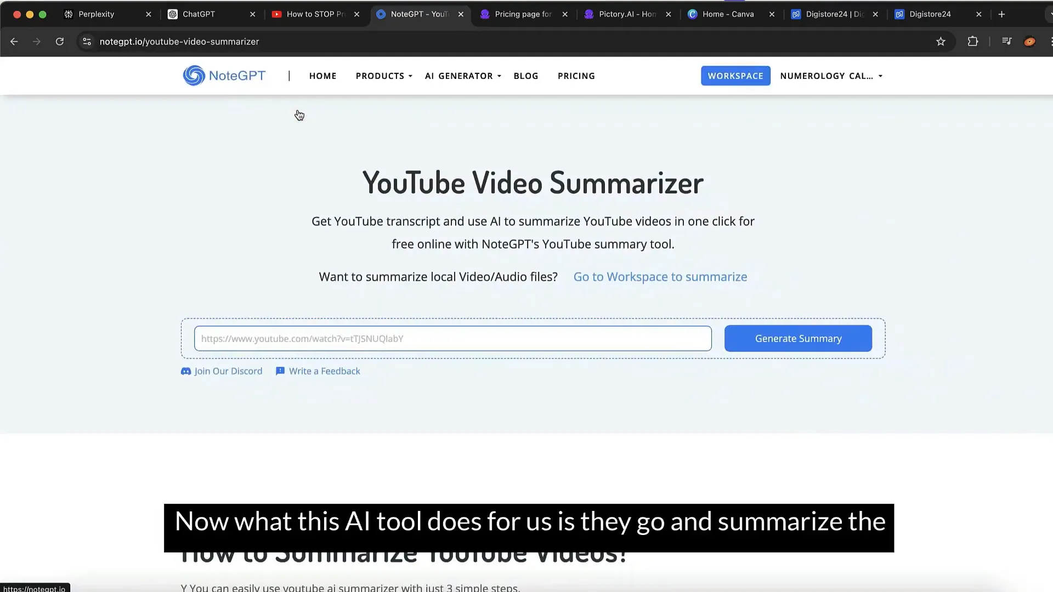Click the Generate Summary button
The height and width of the screenshot is (592, 1053).
pos(798,338)
